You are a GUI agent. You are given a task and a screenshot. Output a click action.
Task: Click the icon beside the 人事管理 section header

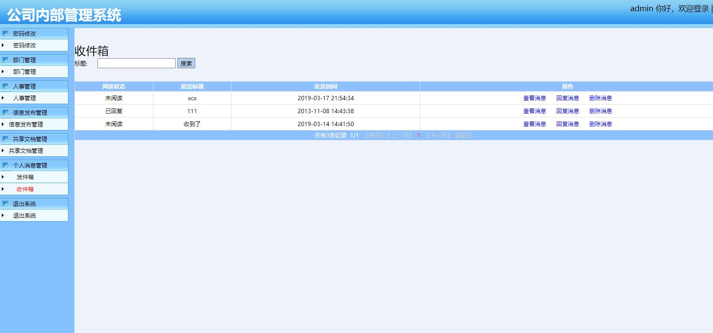click(x=5, y=86)
